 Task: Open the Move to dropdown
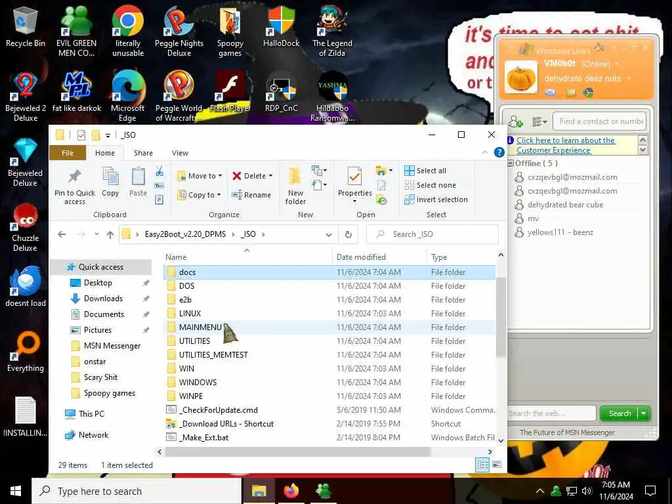(x=199, y=176)
